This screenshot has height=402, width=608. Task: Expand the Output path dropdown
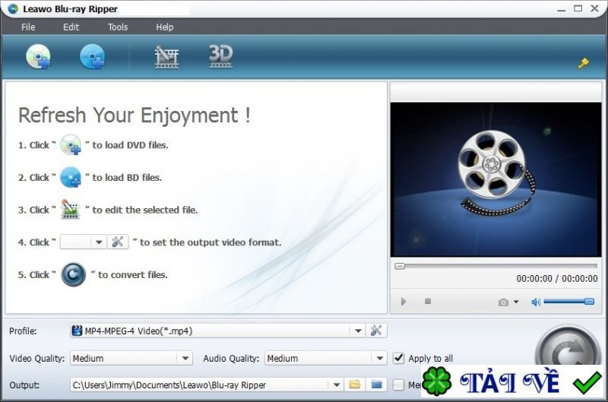tap(336, 385)
